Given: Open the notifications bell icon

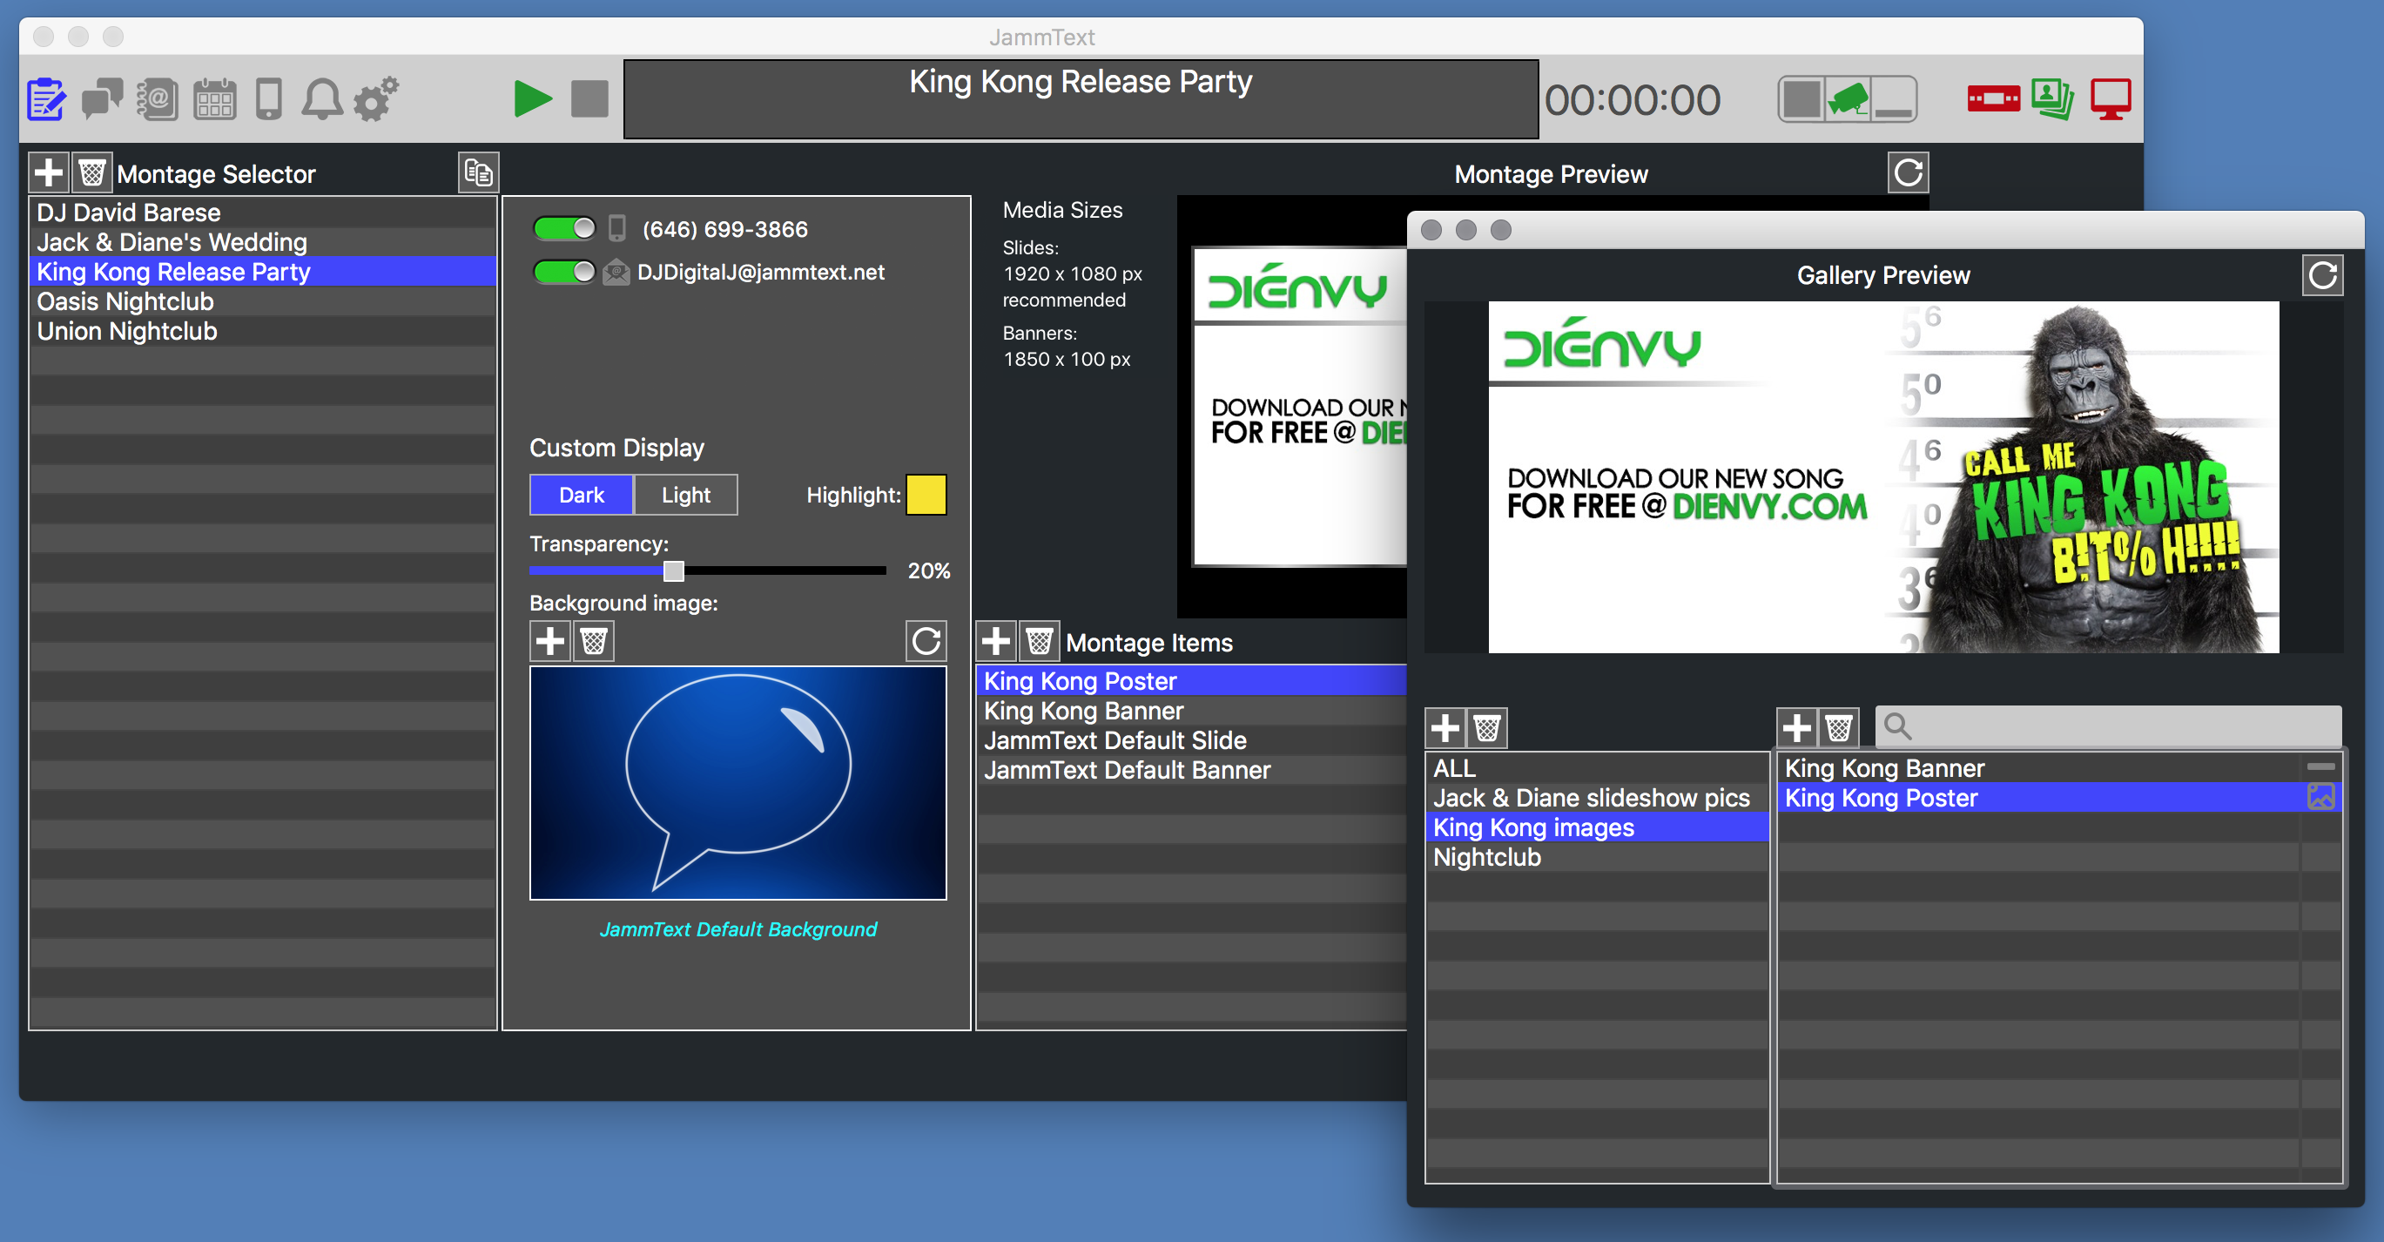Looking at the screenshot, I should 322,100.
